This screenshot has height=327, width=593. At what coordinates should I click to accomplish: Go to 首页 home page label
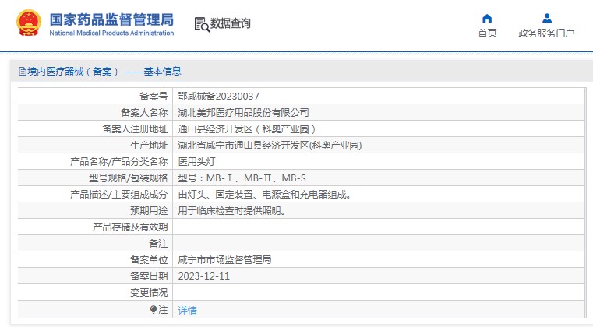487,33
